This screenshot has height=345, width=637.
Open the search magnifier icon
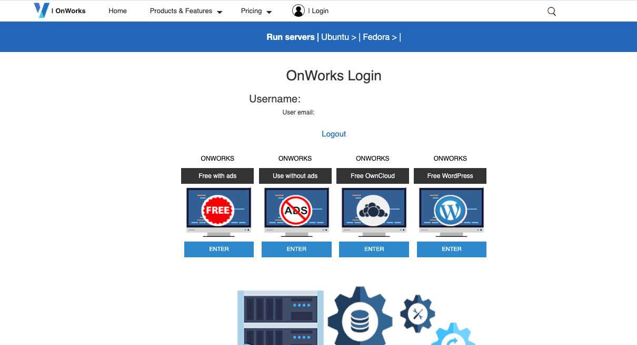click(551, 11)
